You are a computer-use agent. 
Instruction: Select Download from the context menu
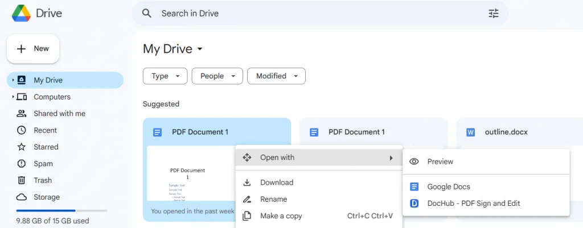pyautogui.click(x=277, y=183)
